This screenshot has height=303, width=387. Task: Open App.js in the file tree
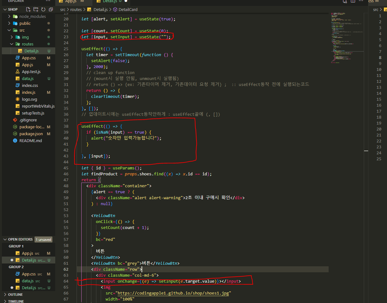27,65
